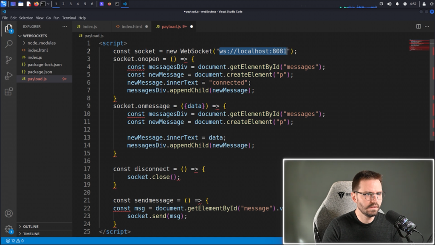
Task: Open the Manage gear icon
Action: point(8,229)
